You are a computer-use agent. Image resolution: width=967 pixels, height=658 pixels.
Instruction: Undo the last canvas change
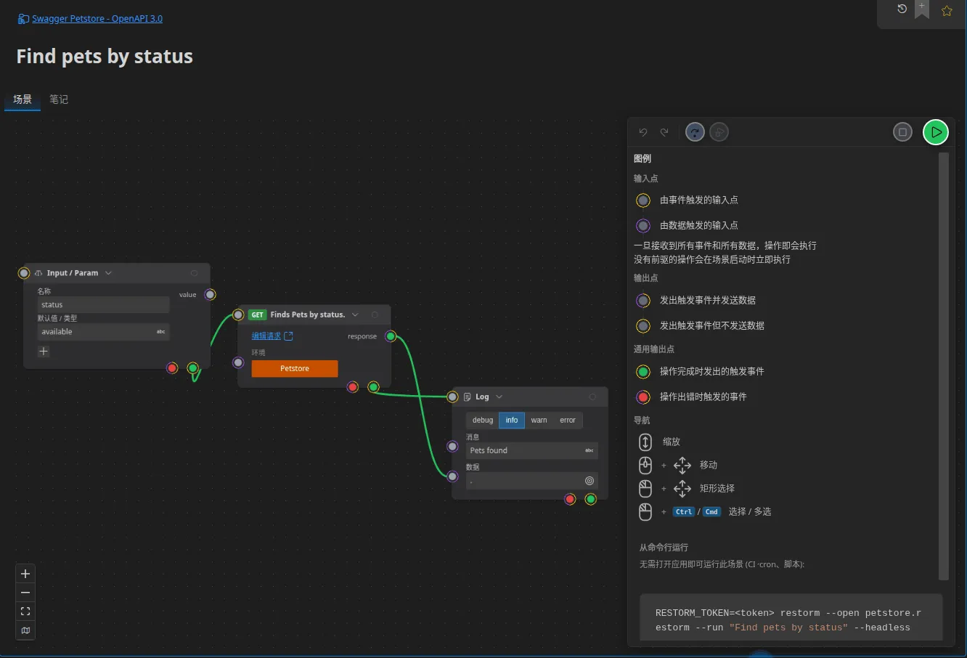pyautogui.click(x=643, y=132)
